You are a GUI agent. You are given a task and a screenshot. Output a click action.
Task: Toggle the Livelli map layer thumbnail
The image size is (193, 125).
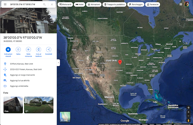[x=65, y=117]
